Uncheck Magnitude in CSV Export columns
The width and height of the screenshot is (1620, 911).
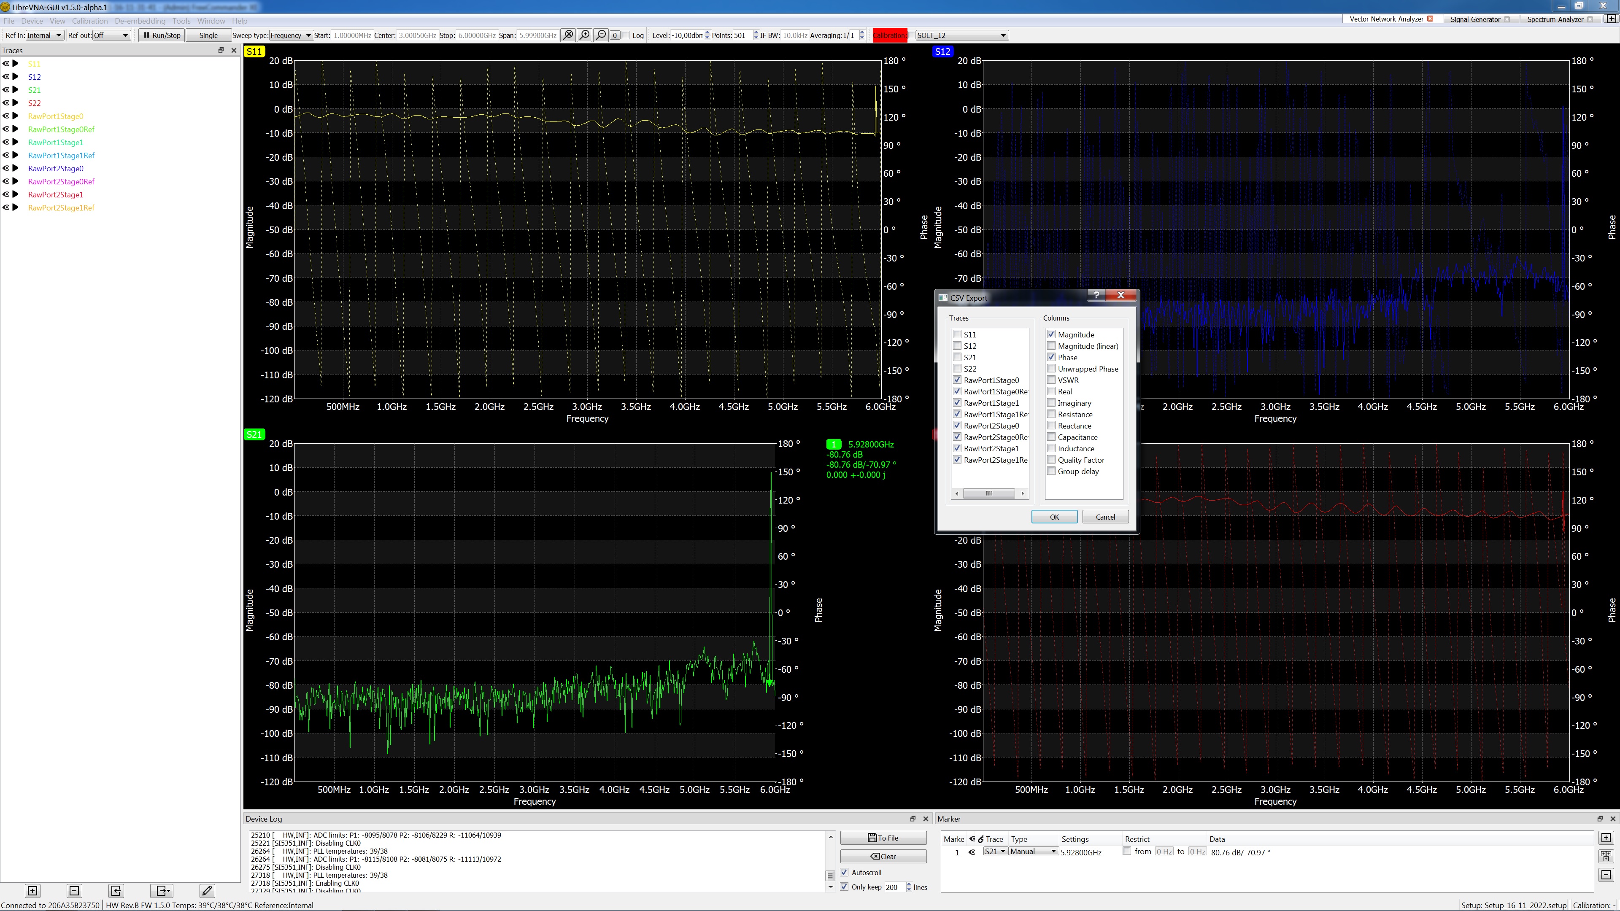click(1051, 334)
